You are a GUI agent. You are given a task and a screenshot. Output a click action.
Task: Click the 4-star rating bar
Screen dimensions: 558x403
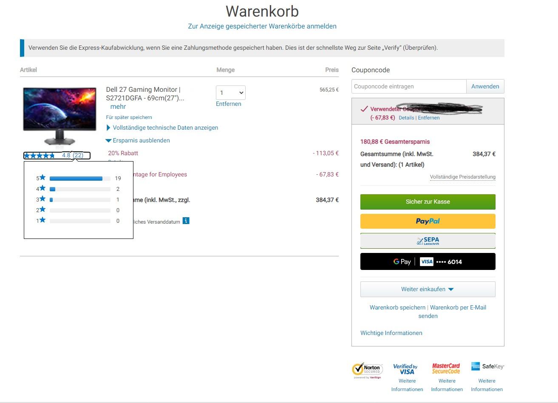click(x=80, y=189)
